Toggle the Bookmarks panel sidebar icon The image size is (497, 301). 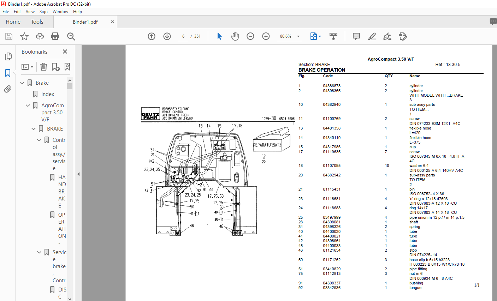(x=8, y=73)
